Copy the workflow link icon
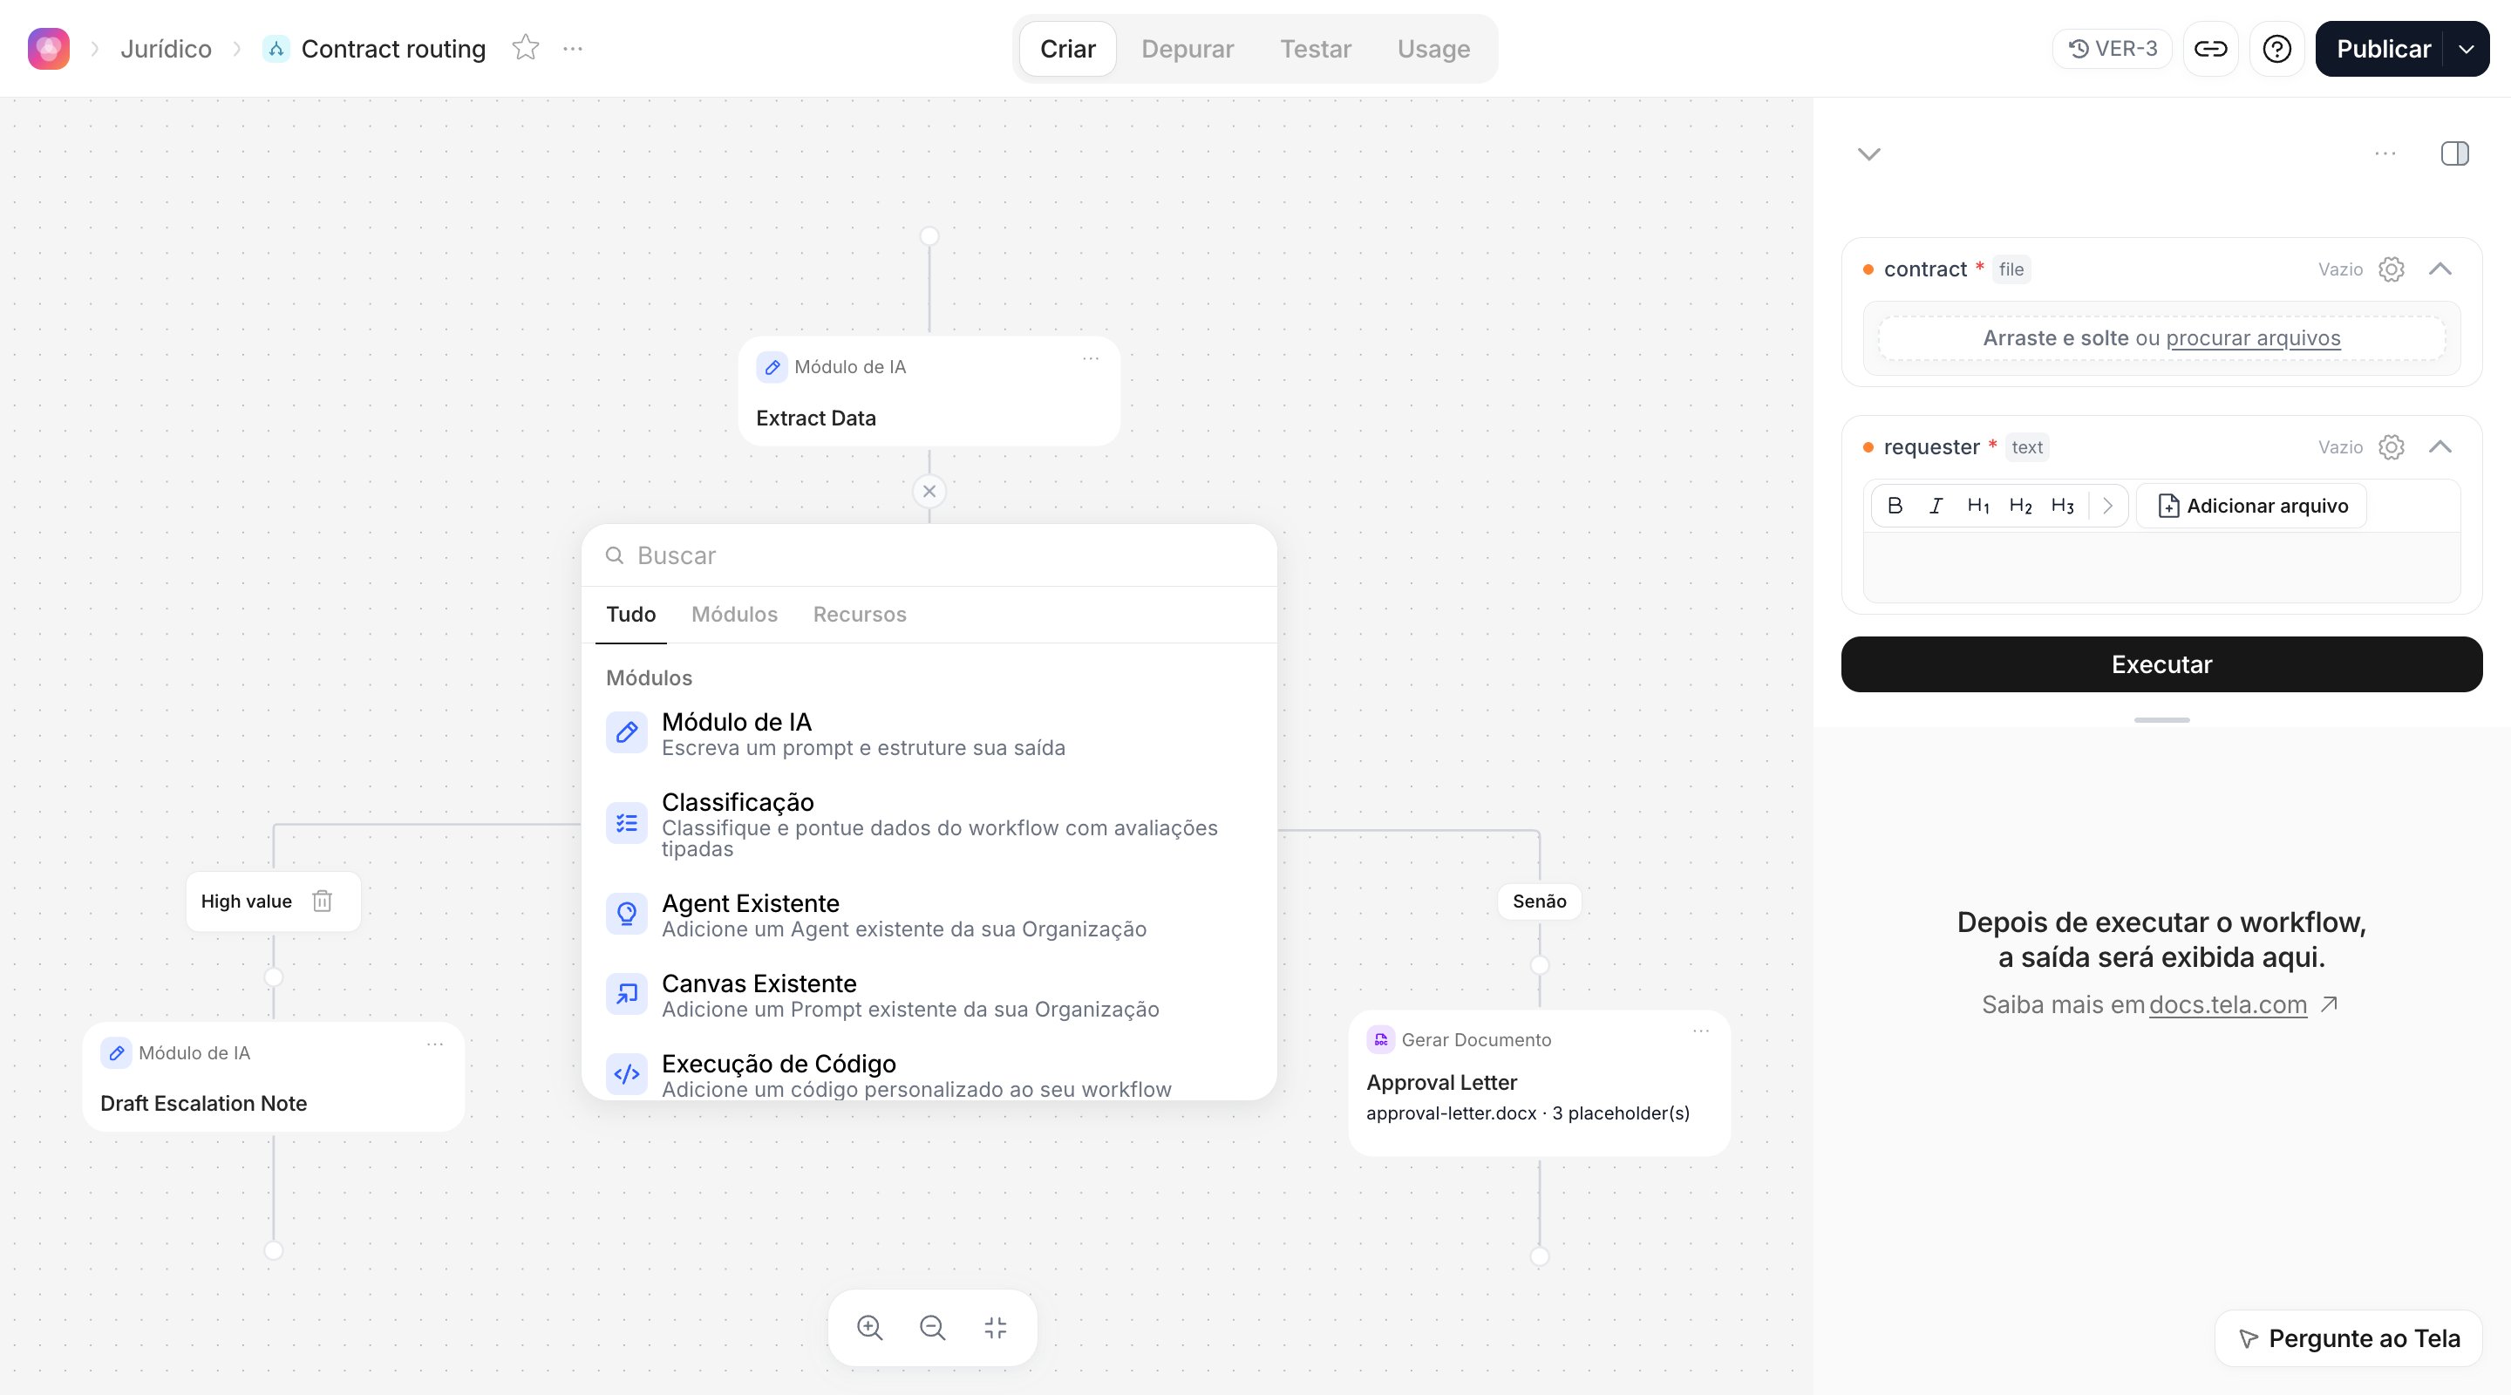This screenshot has height=1395, width=2511. point(2210,49)
